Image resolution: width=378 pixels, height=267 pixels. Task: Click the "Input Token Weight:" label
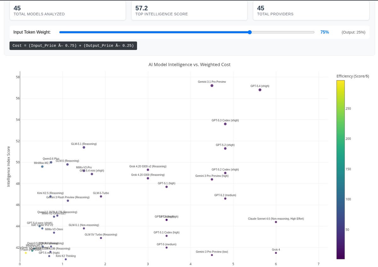32,32
